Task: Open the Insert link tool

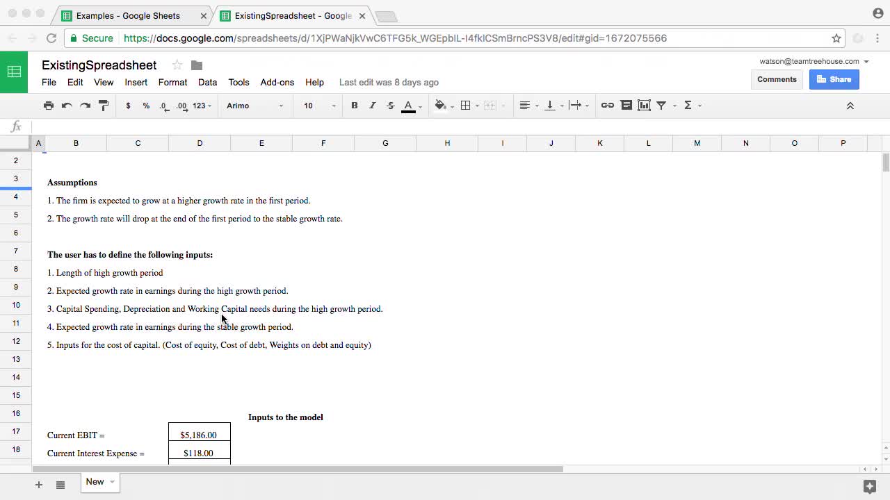Action: pos(608,105)
